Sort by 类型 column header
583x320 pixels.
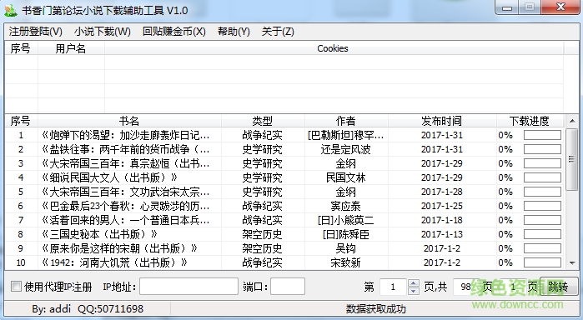pyautogui.click(x=263, y=121)
